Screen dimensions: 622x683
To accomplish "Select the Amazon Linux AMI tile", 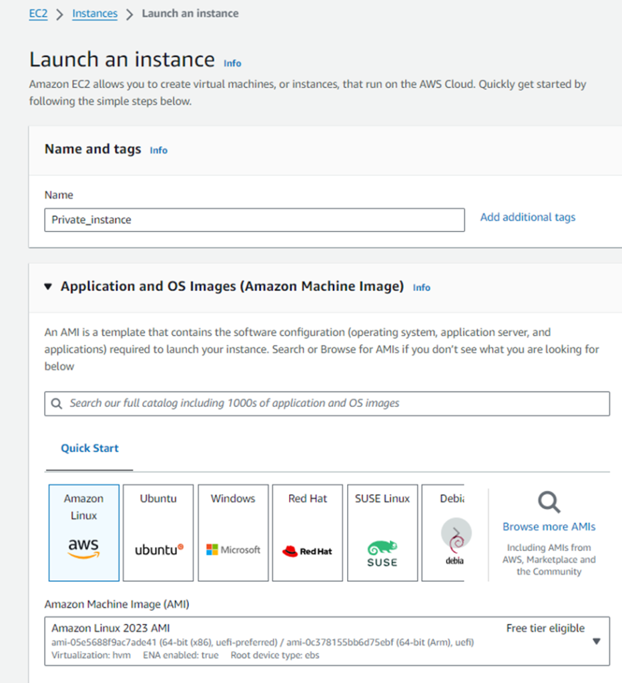I will pos(83,532).
